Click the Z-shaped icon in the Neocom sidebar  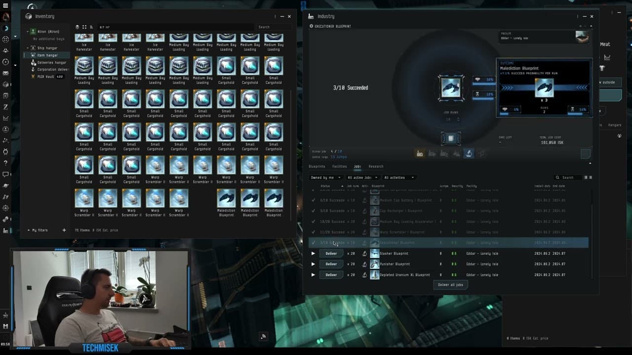tap(5, 107)
